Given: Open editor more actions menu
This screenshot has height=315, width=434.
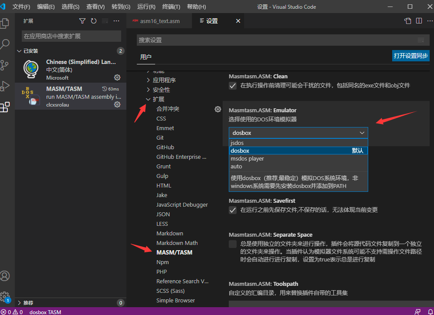Looking at the screenshot, I should coord(430,21).
